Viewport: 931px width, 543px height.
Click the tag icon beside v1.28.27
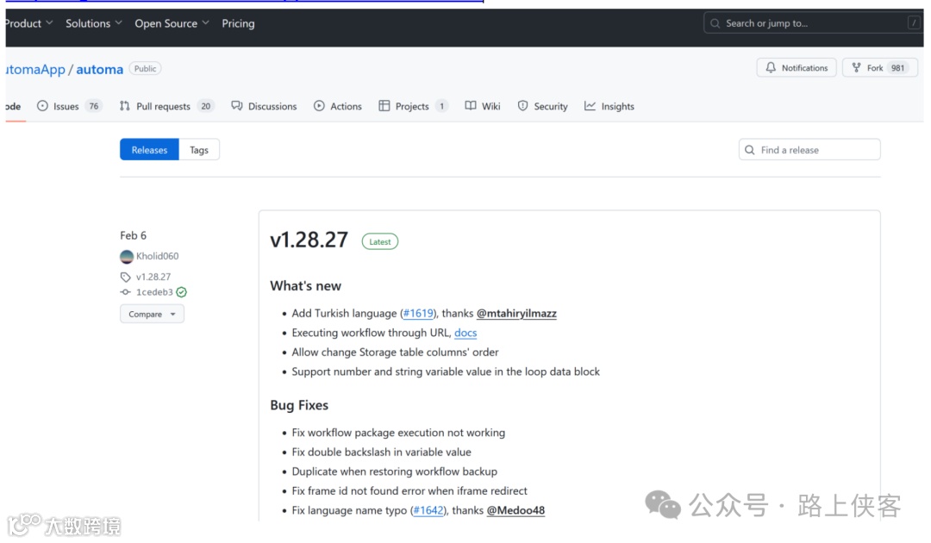click(125, 278)
